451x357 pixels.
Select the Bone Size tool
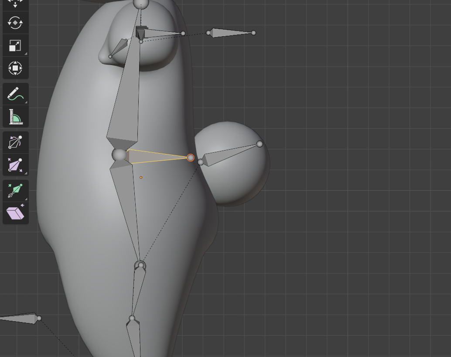click(x=16, y=165)
